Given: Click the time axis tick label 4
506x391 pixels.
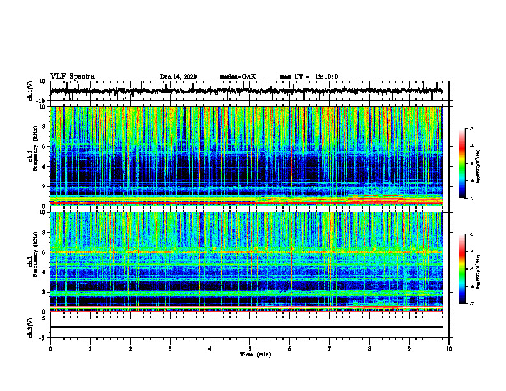Looking at the screenshot, I should (210, 349).
